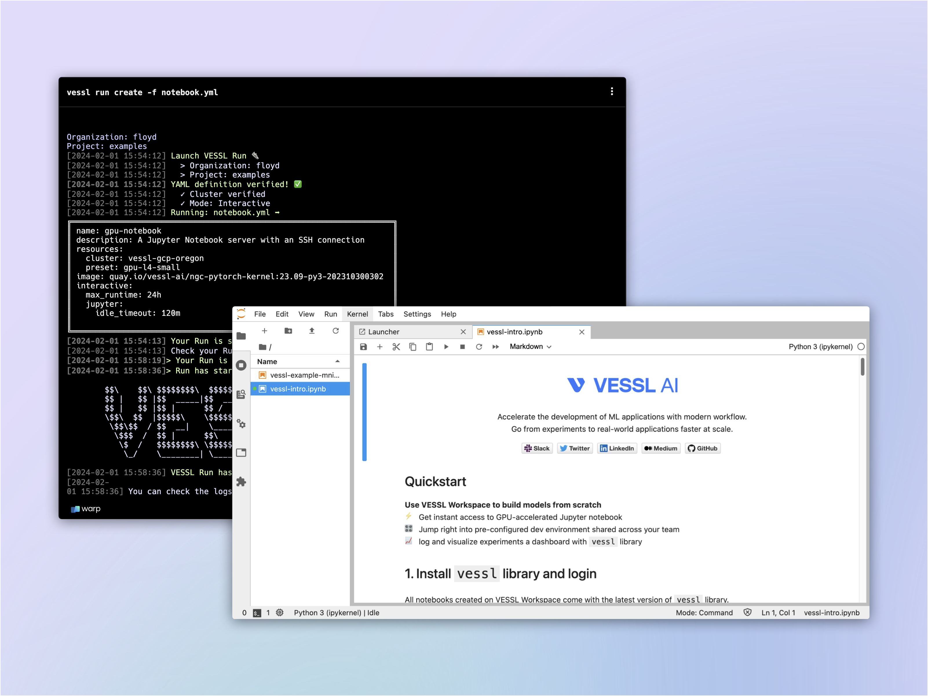Open vessl-example-mni... notebook in file list
Image resolution: width=928 pixels, height=696 pixels.
[304, 375]
